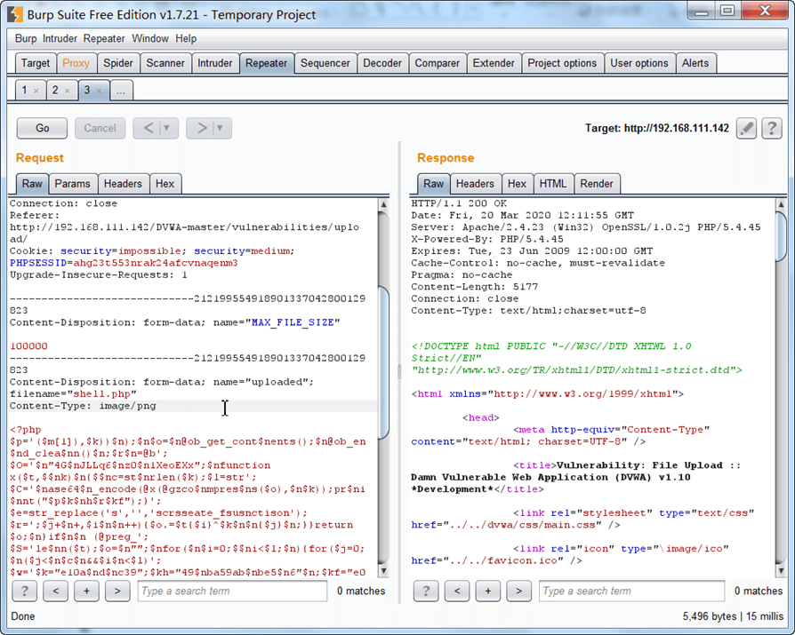Open the Repeater menu

104,38
